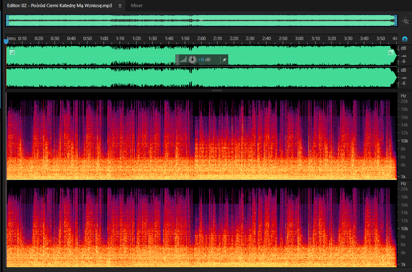Toggle the blue snapping magnet icon
Viewport: 412px width, 272px height.
click(x=405, y=39)
